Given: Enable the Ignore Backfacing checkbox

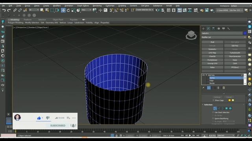Looking at the screenshot, I should tap(213, 118).
